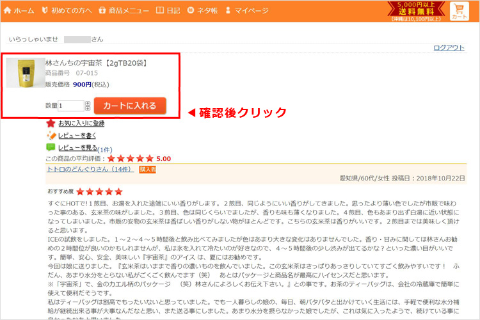The width and height of the screenshot is (480, 320).
Task: Click the green speech bubble review icon
Action: [x=51, y=147]
